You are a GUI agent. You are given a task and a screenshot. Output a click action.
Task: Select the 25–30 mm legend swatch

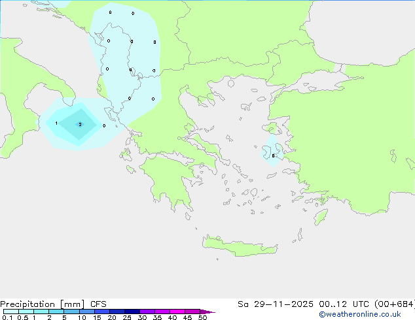(x=132, y=312)
